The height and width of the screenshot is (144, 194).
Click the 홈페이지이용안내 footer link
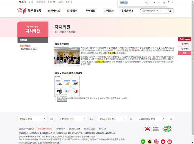26,128
